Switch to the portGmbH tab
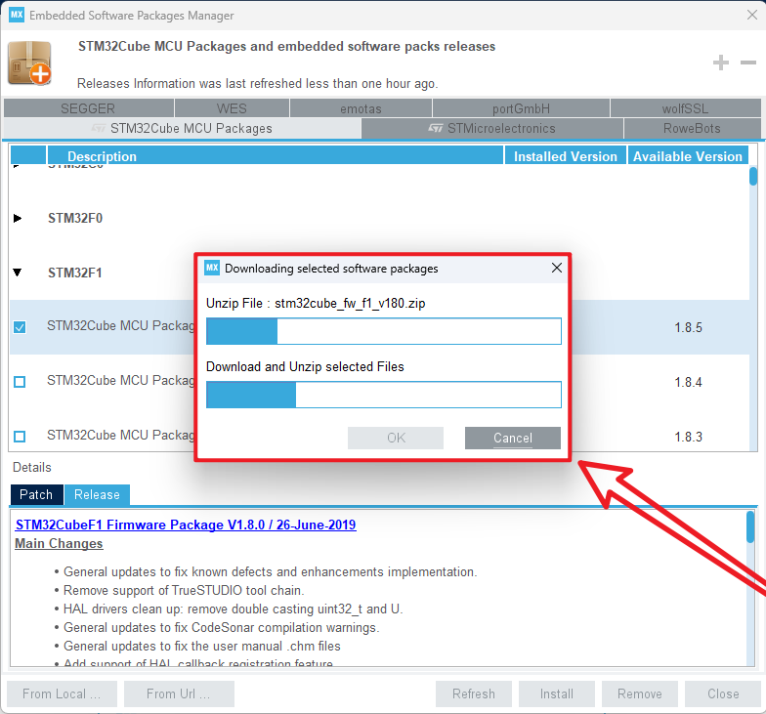This screenshot has width=766, height=714. [521, 107]
